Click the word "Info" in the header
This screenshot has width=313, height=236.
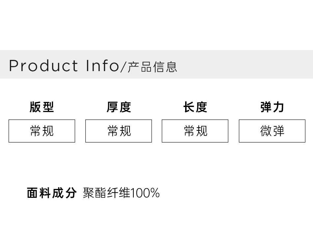(x=102, y=66)
